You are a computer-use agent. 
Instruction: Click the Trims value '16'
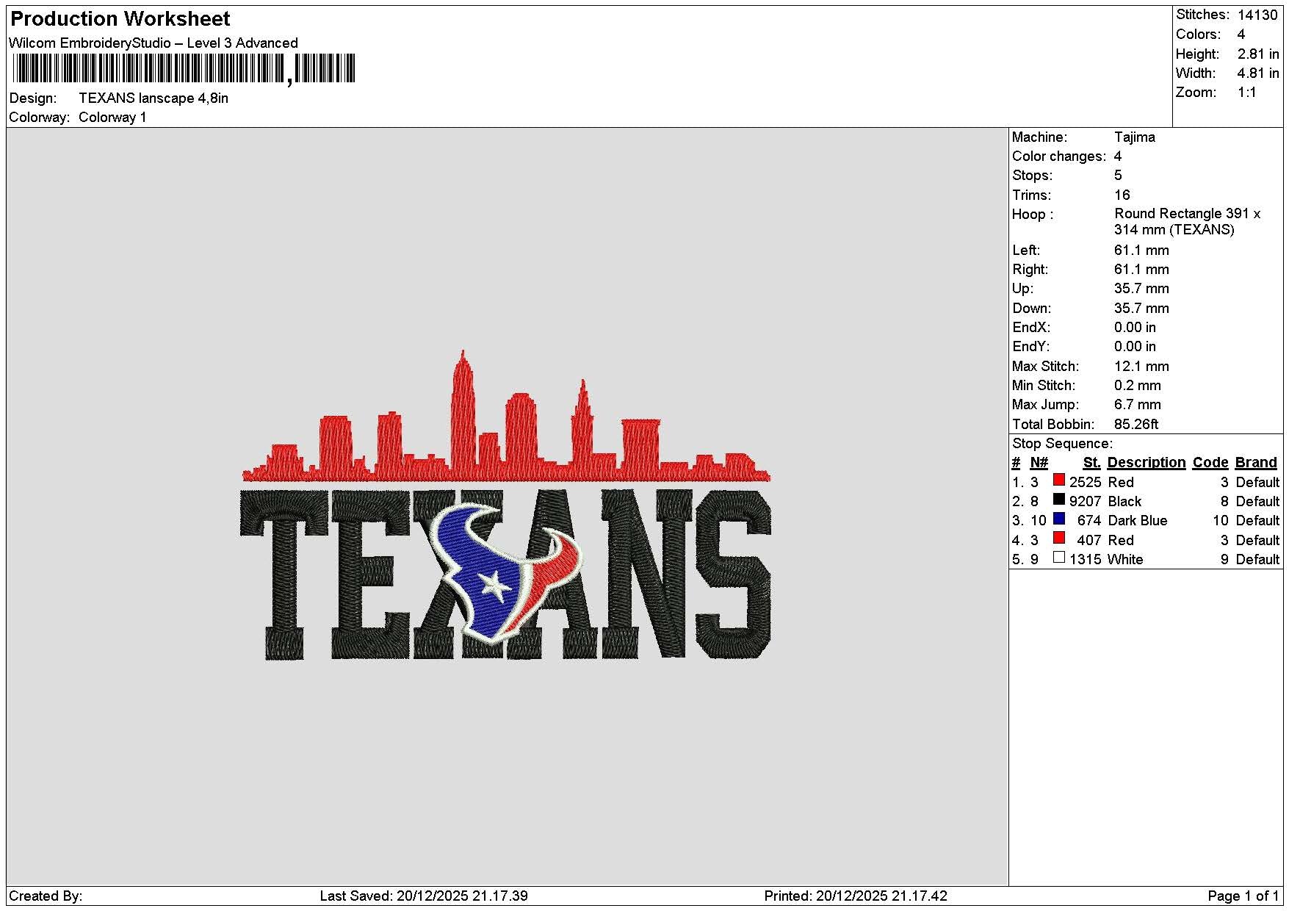coord(1122,195)
